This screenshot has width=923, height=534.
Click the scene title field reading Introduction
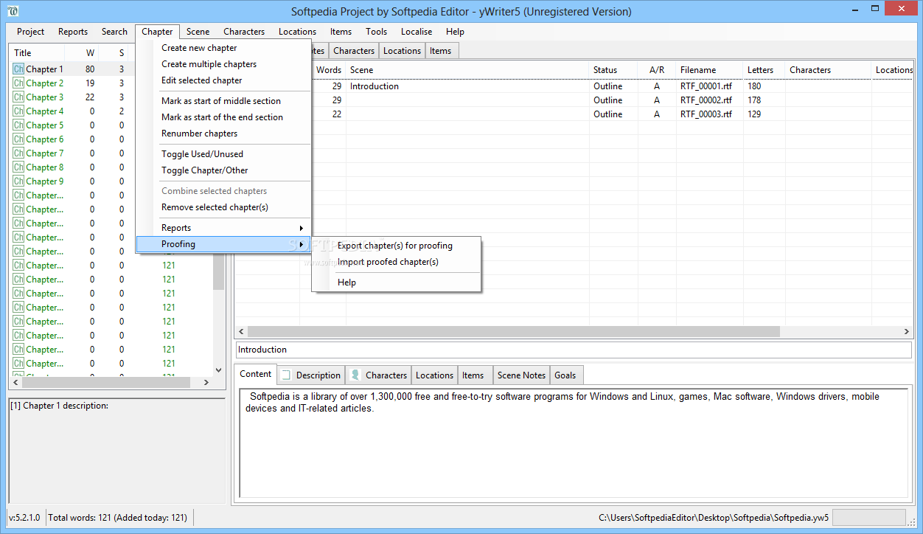coord(574,350)
